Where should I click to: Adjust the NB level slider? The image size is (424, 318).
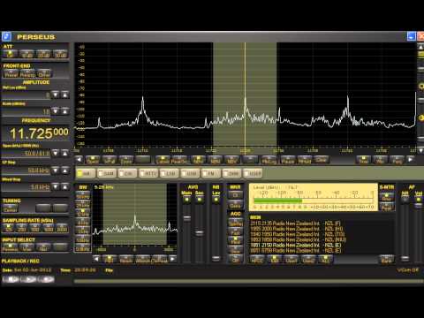coord(216,259)
